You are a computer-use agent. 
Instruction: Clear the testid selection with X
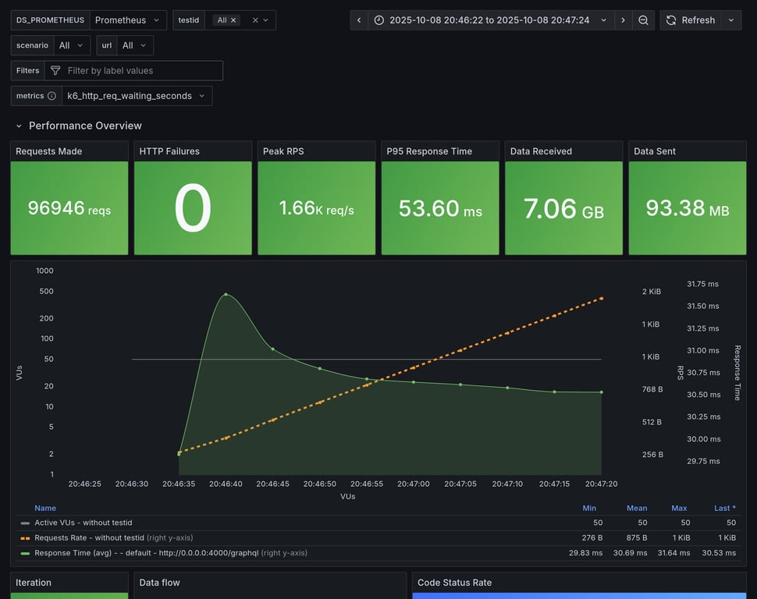click(x=254, y=20)
